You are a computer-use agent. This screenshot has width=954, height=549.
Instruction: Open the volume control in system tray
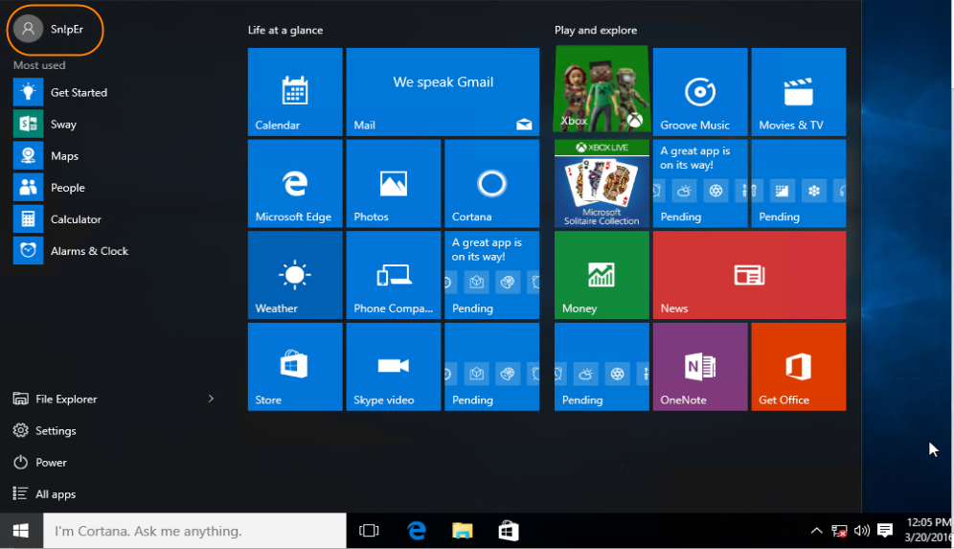click(861, 531)
